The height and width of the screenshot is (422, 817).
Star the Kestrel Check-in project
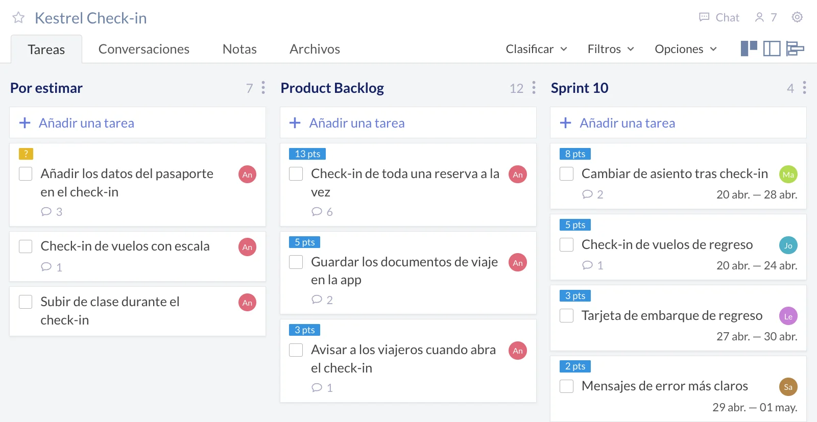tap(18, 18)
